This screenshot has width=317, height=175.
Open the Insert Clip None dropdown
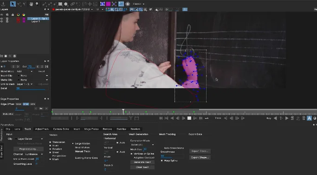point(32,76)
